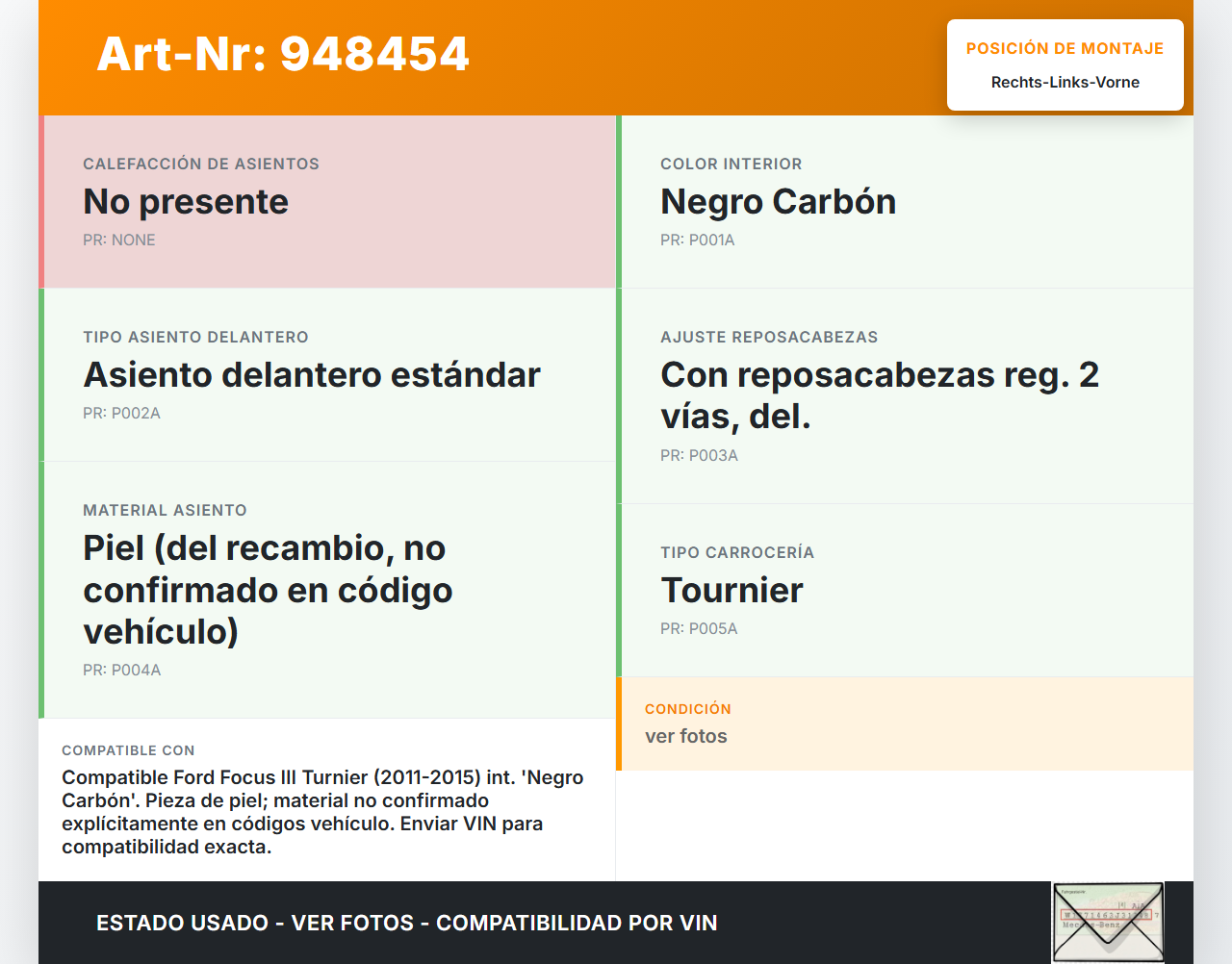Image resolution: width=1232 pixels, height=964 pixels.
Task: Click the Ford Focus III compatibility description
Action: (x=323, y=812)
